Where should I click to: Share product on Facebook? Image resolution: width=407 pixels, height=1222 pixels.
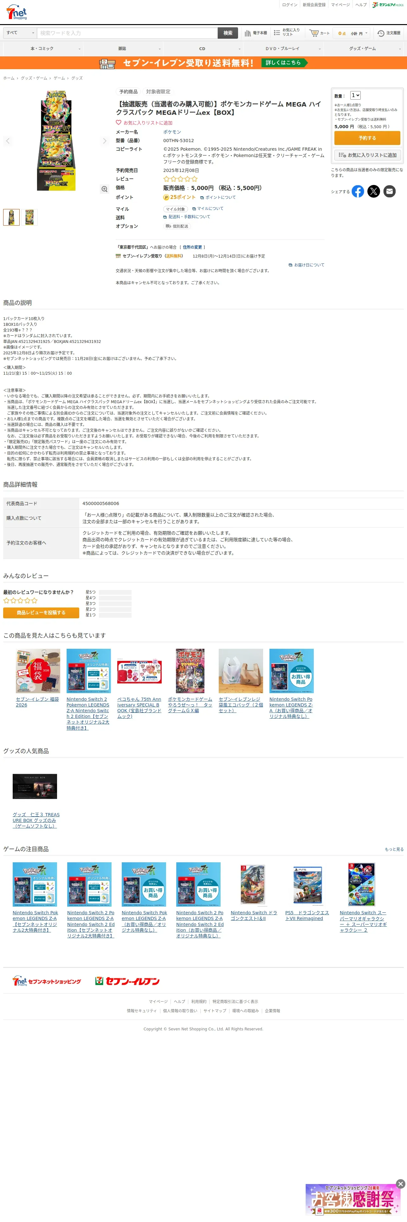click(x=358, y=191)
